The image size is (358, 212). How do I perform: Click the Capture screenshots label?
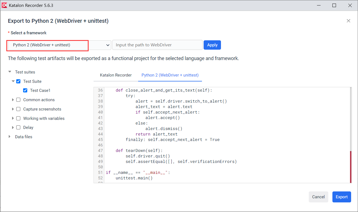42,109
